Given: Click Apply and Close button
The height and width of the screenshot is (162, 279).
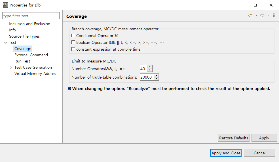Looking at the screenshot, I should coord(226,153).
